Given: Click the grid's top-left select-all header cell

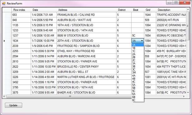Looking at the screenshot, I should pos(7,10).
